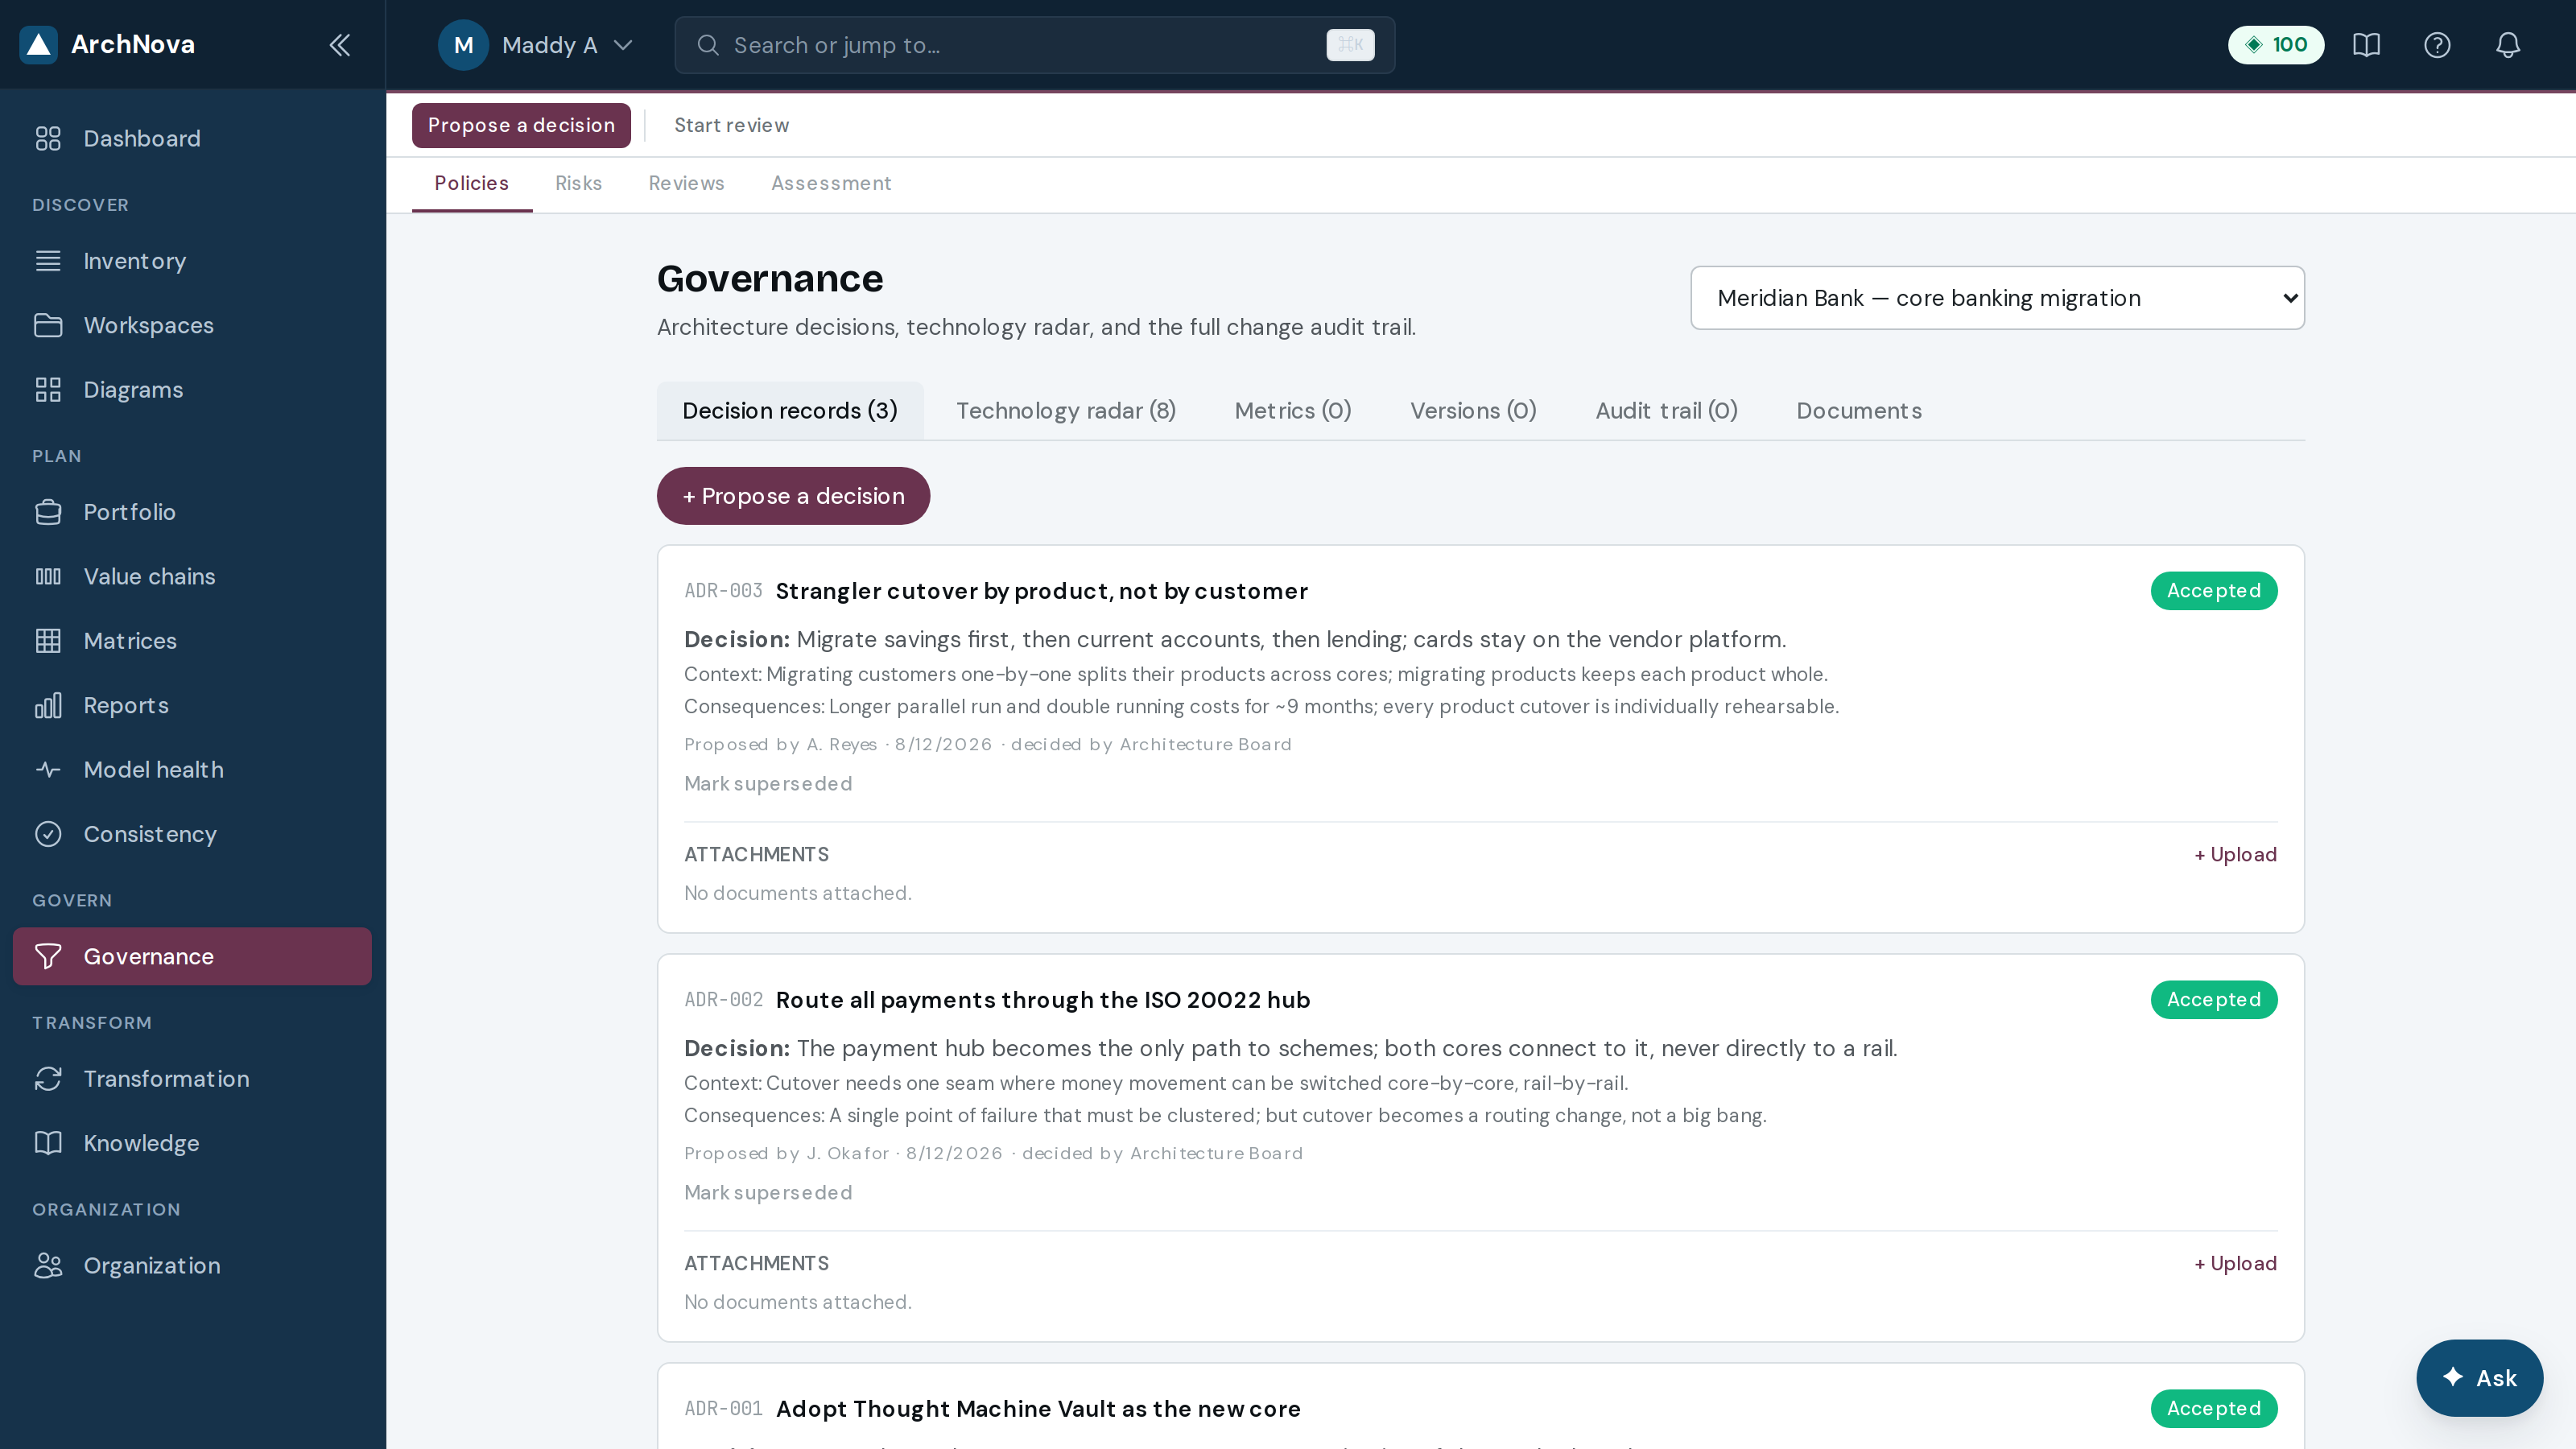Image resolution: width=2576 pixels, height=1449 pixels.
Task: Open the Model health pulse icon
Action: click(48, 770)
